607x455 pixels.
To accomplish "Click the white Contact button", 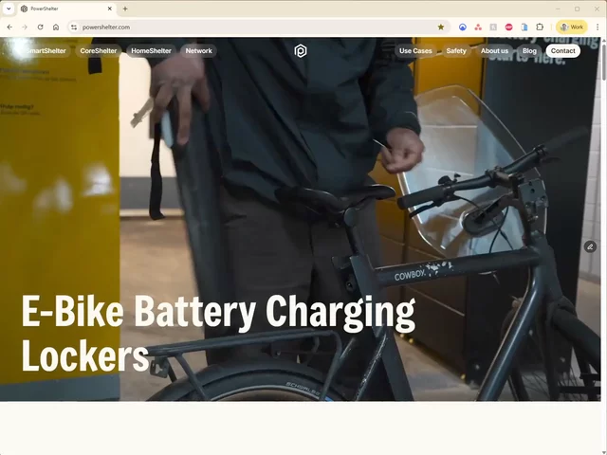I will (562, 50).
